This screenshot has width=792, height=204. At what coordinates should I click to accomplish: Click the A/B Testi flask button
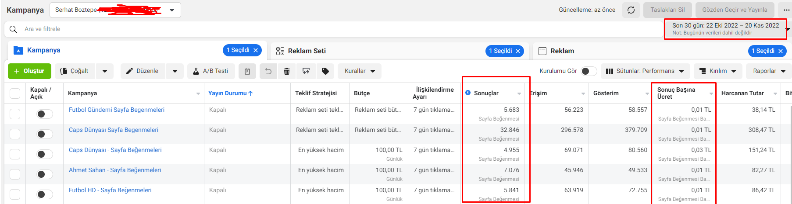click(x=211, y=71)
